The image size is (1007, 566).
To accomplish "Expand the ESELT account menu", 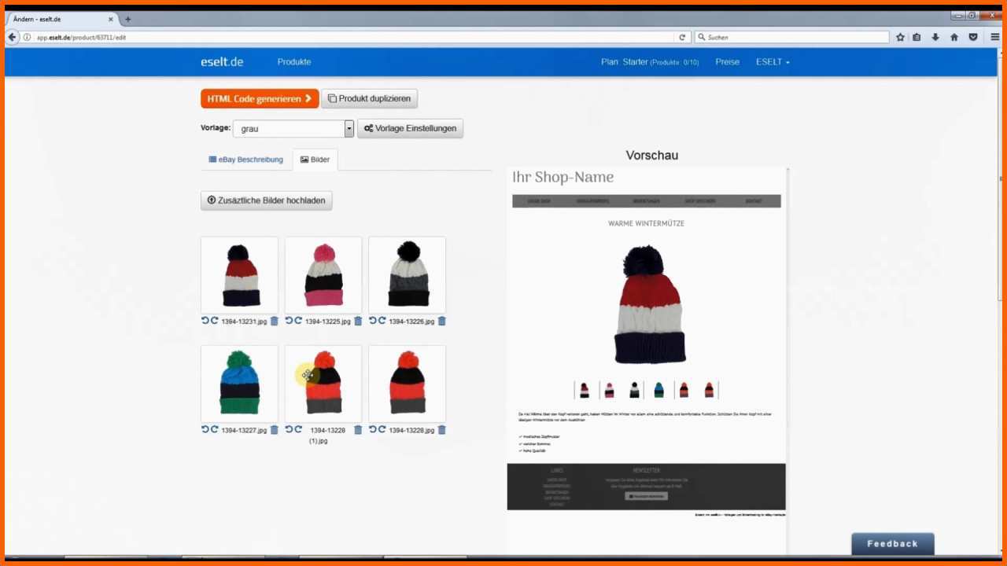I will pos(773,62).
